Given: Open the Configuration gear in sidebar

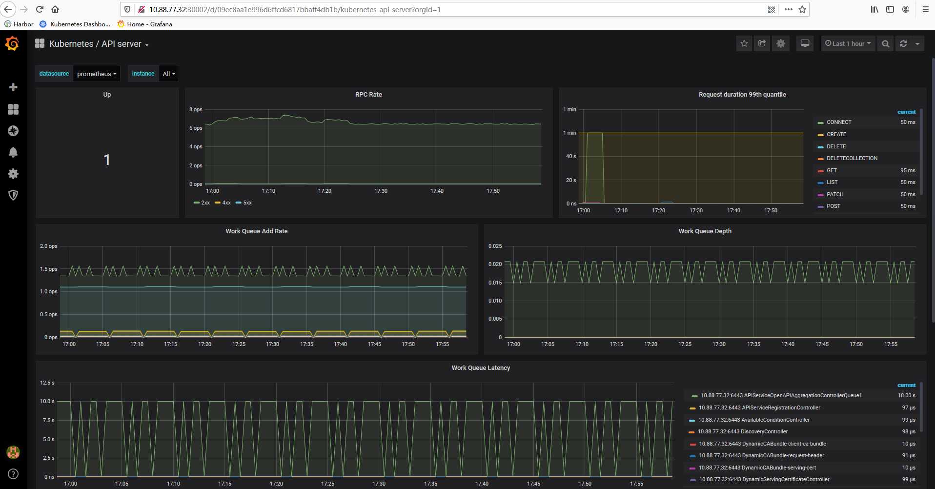Looking at the screenshot, I should [x=13, y=174].
